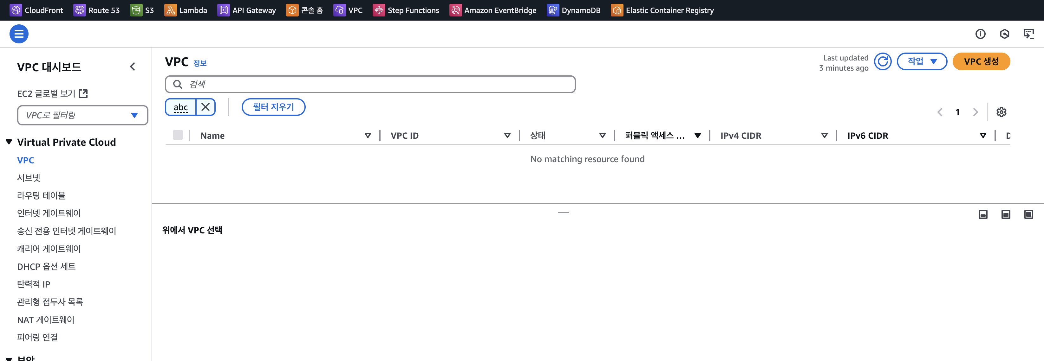This screenshot has height=361, width=1044.
Task: Open Route 53 service shortcut
Action: [96, 10]
